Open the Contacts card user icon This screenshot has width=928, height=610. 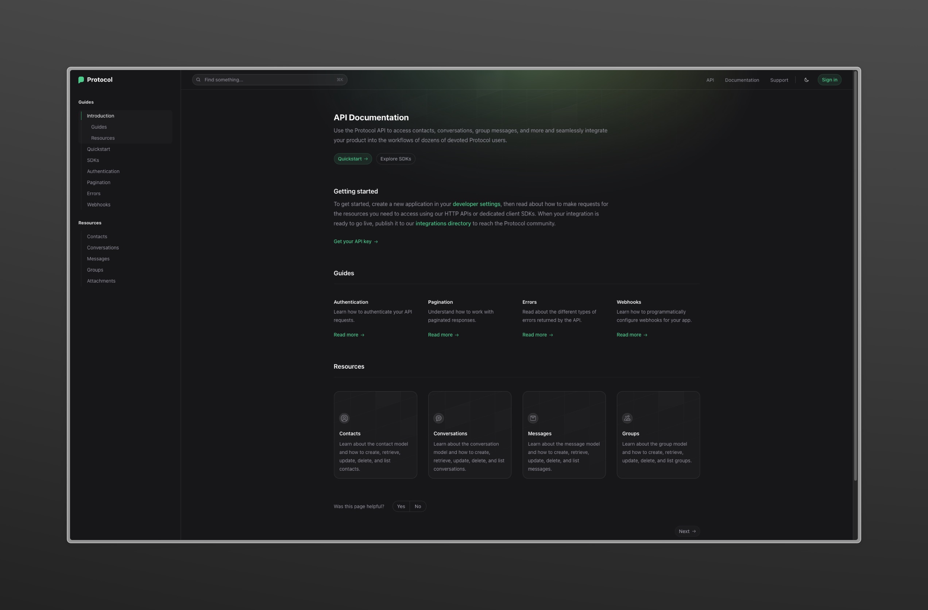[344, 418]
